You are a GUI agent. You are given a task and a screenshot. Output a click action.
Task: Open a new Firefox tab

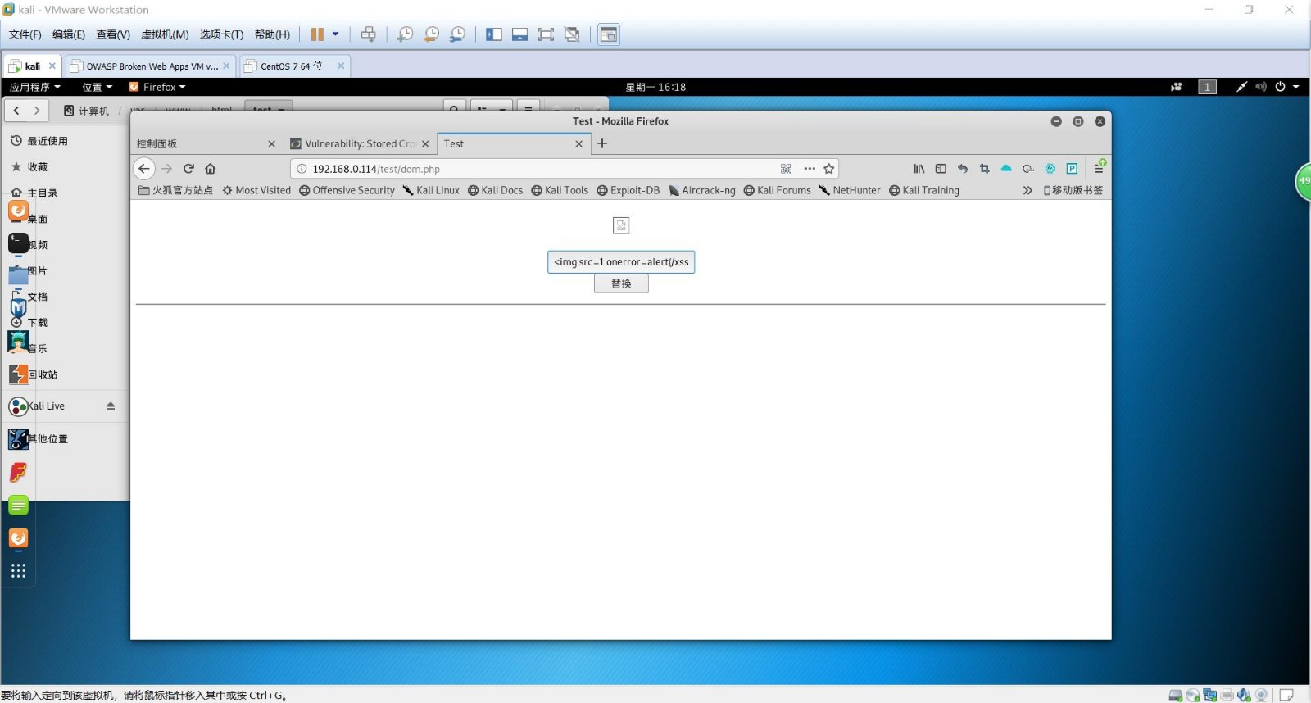[x=602, y=143]
